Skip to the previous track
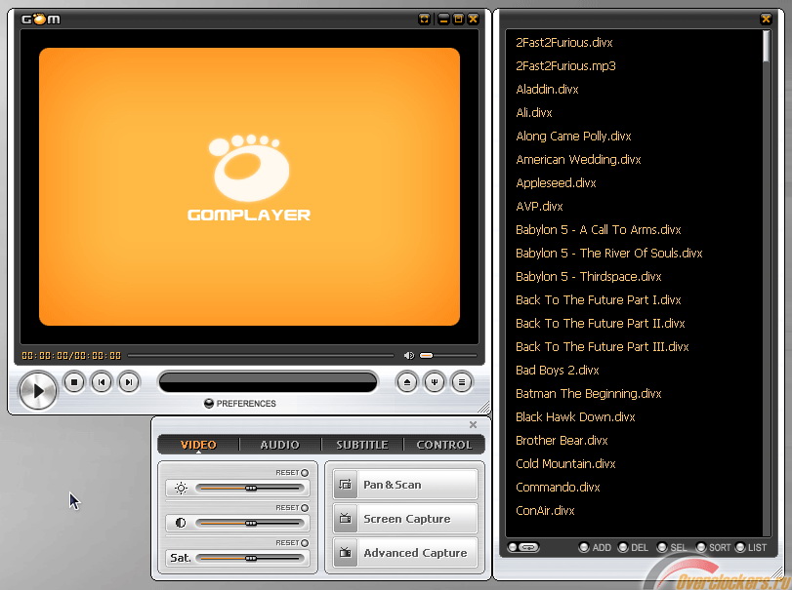 102,383
